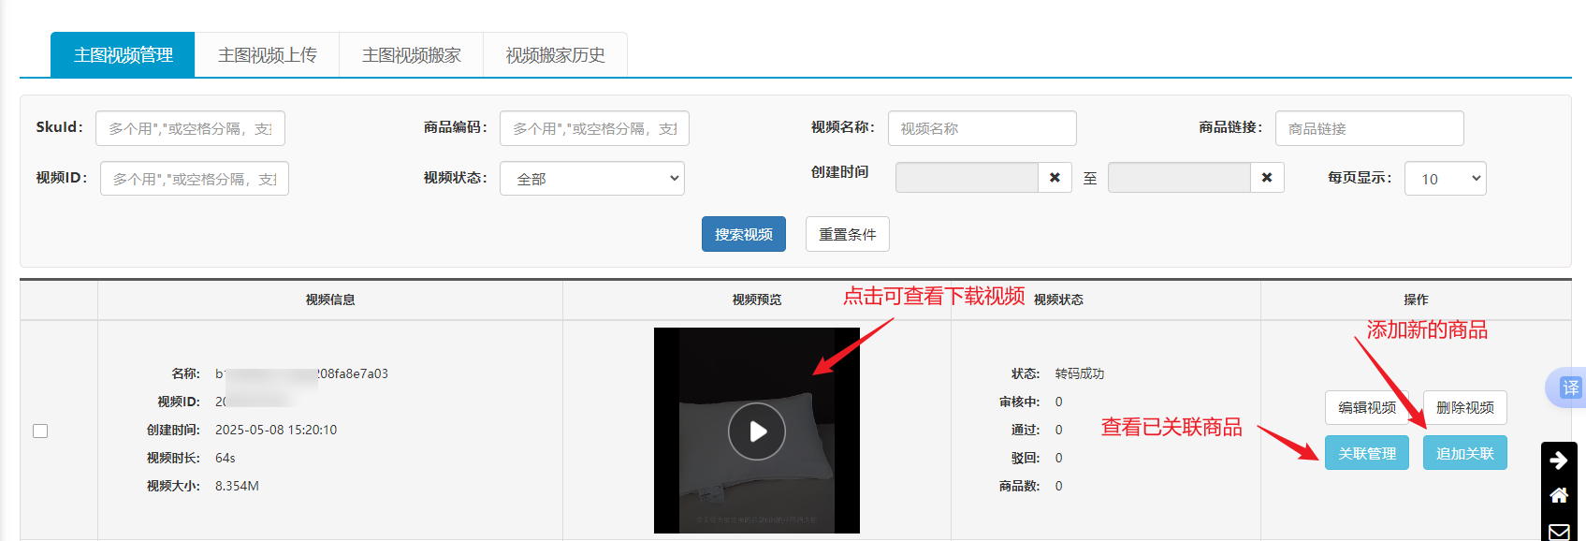Image resolution: width=1586 pixels, height=541 pixels.
Task: Click the 追加关联 button
Action: [x=1464, y=453]
